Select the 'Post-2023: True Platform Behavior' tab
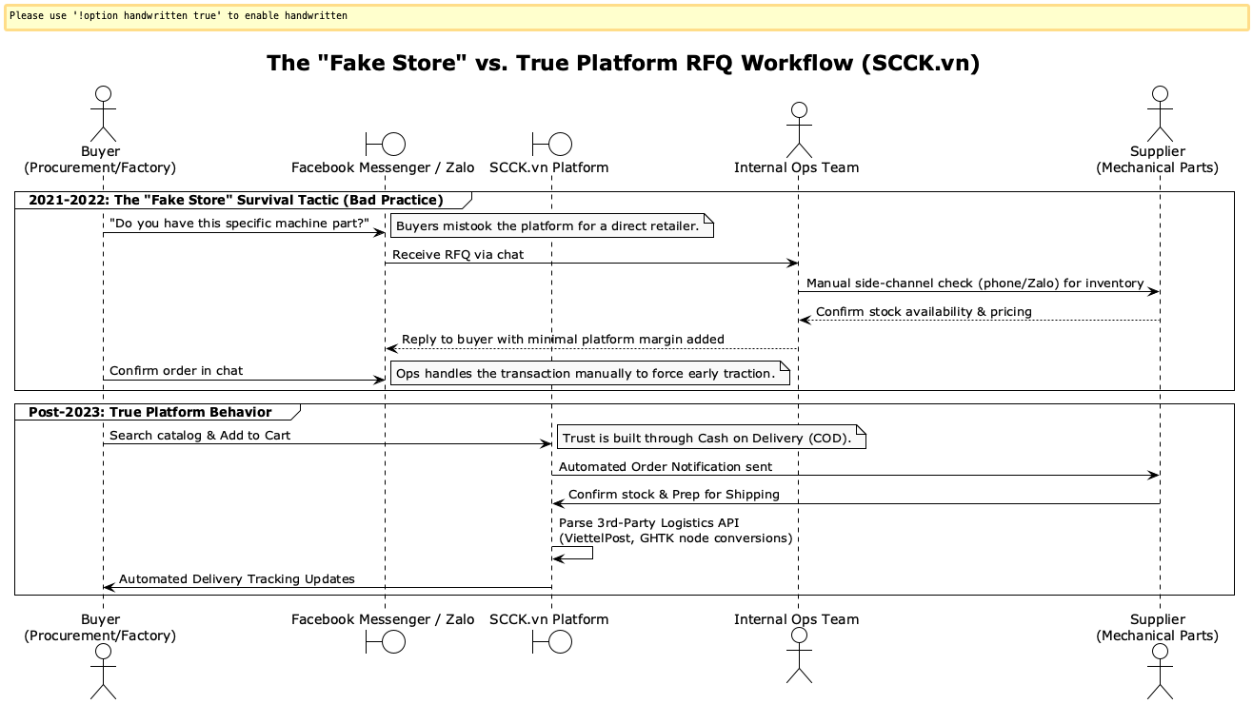1253x704 pixels. coord(150,412)
